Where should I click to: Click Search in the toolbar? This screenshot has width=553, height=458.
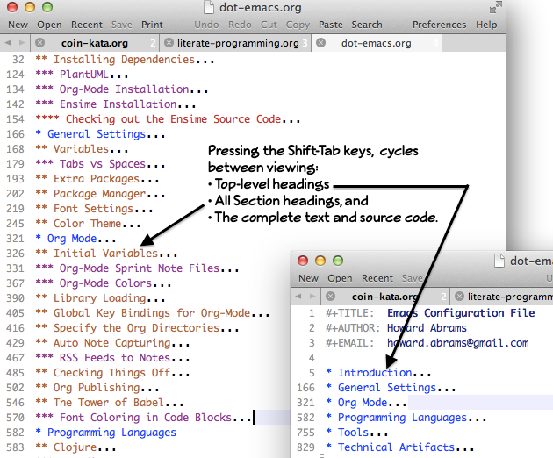[367, 25]
